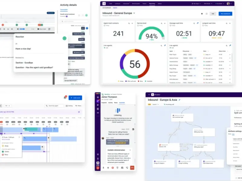Go to Home icon in agent sidebar

pos(98,97)
